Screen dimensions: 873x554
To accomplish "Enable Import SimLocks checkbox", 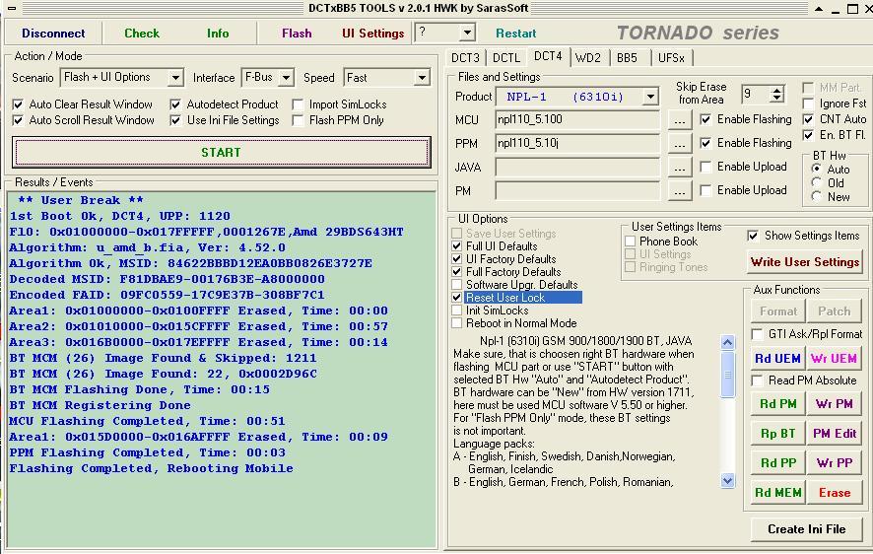I will tap(298, 104).
